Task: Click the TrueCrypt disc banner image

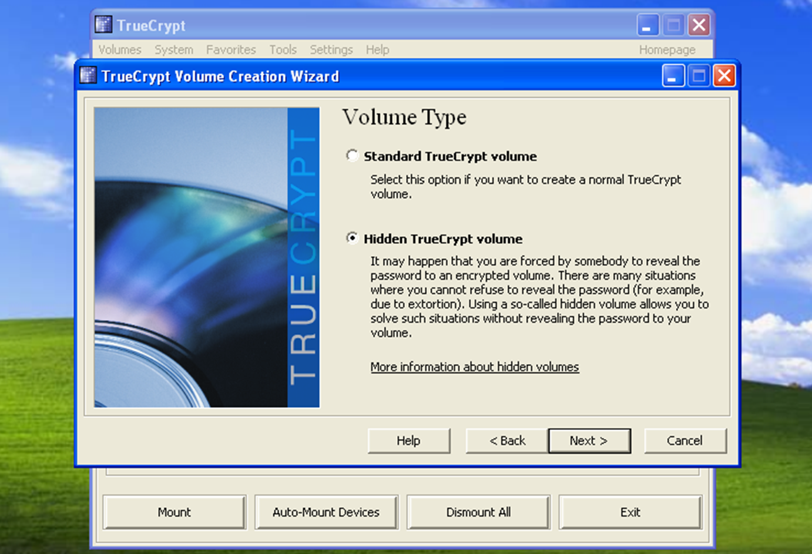Action: click(x=207, y=257)
